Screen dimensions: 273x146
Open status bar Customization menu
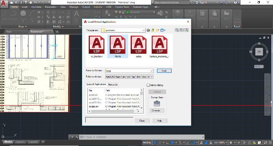coord(270,142)
